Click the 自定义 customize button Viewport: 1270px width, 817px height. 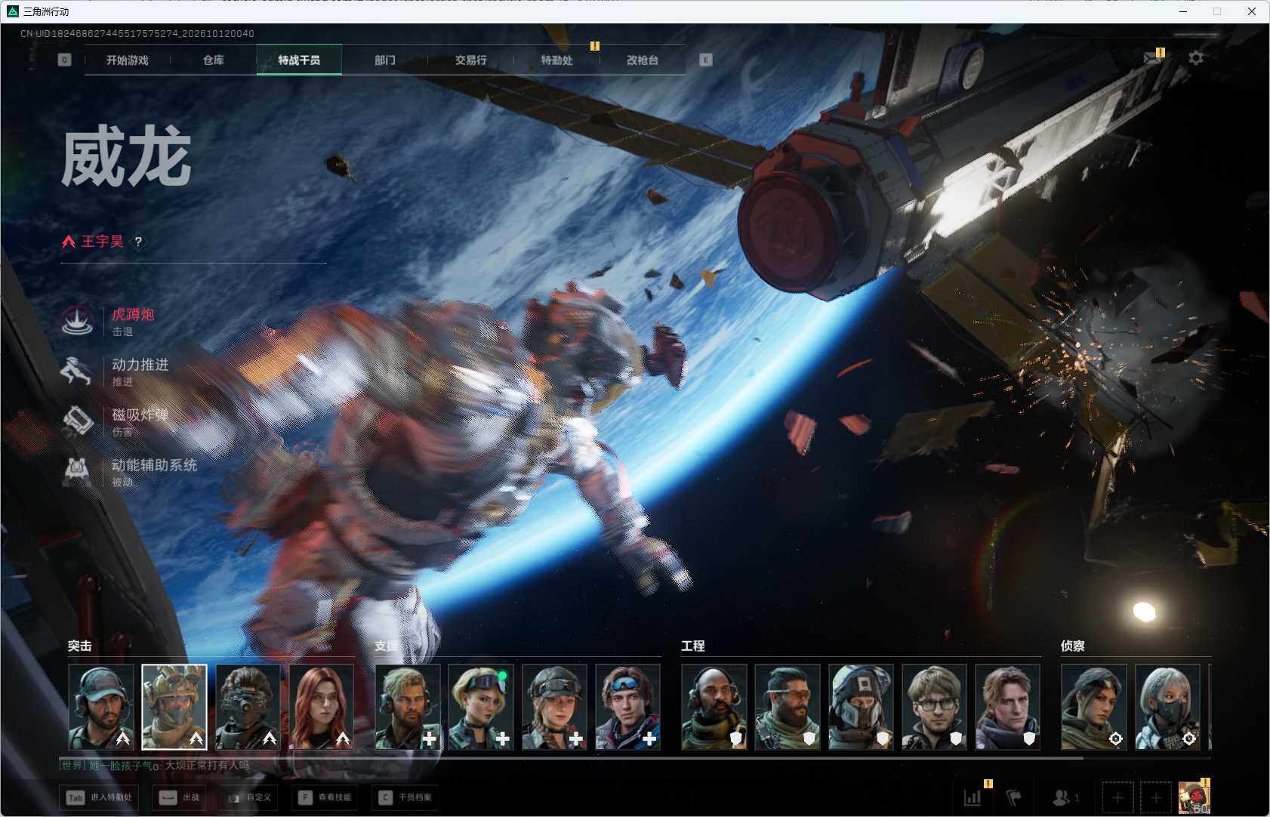[250, 797]
